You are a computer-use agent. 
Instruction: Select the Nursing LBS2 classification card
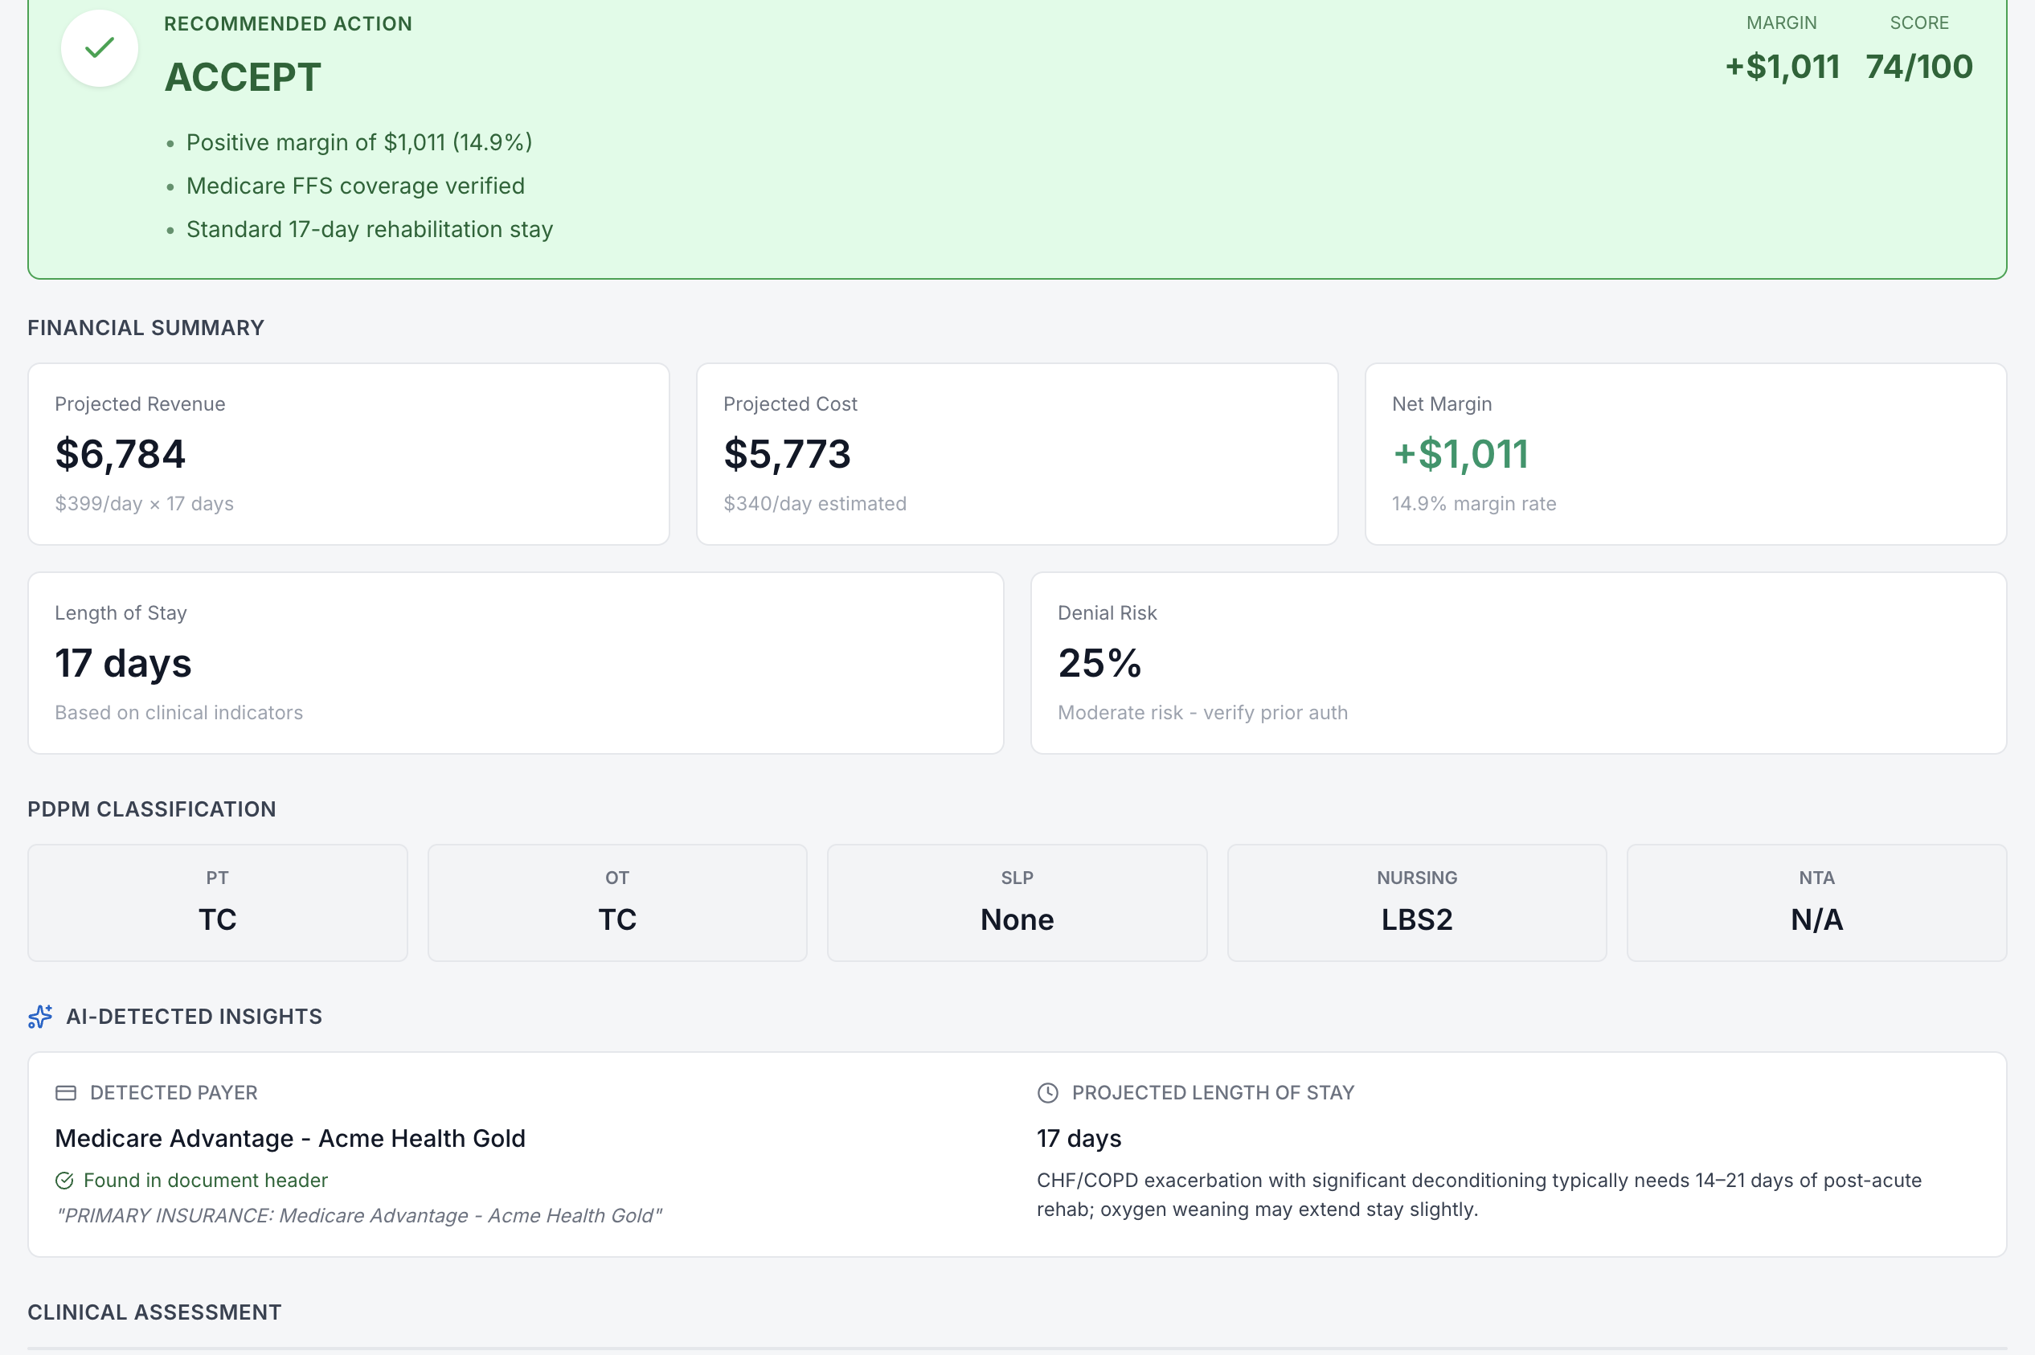(x=1416, y=903)
